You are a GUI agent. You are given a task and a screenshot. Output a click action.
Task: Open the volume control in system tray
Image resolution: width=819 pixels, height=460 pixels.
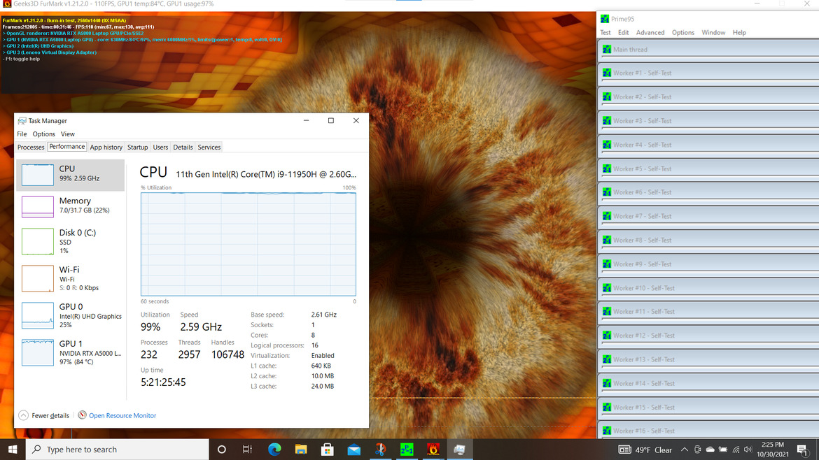(748, 450)
